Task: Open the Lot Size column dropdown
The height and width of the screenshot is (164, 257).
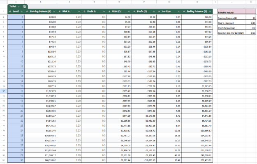Action: click(x=178, y=12)
